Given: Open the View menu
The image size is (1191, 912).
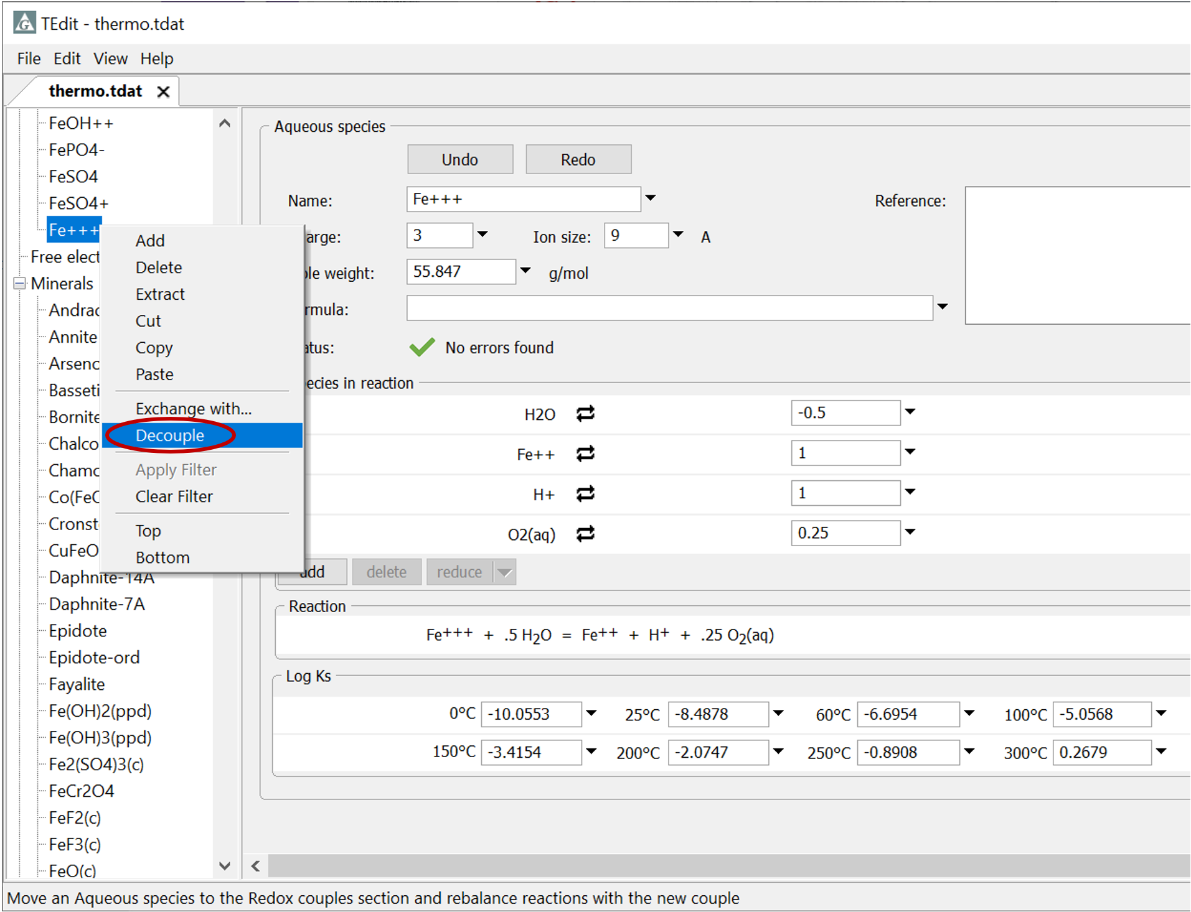Looking at the screenshot, I should tap(110, 58).
